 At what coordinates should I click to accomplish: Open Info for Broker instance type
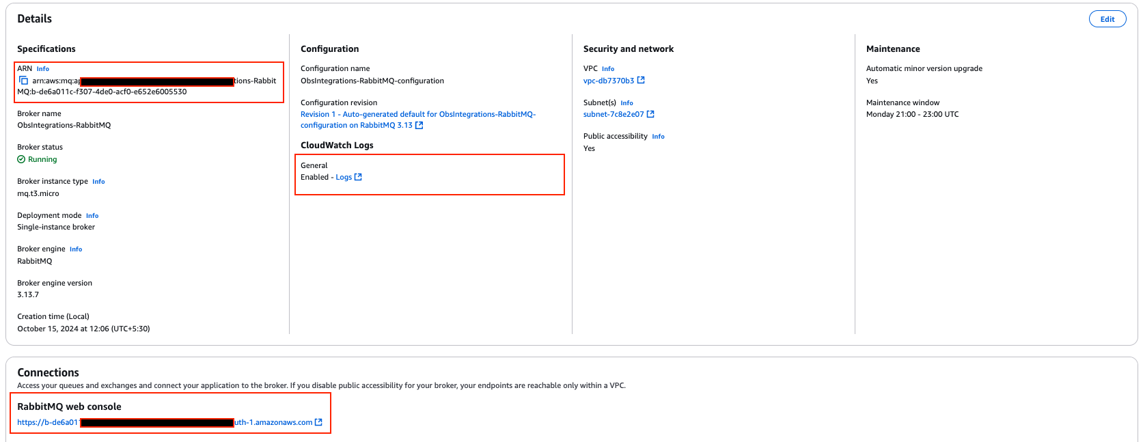point(98,182)
